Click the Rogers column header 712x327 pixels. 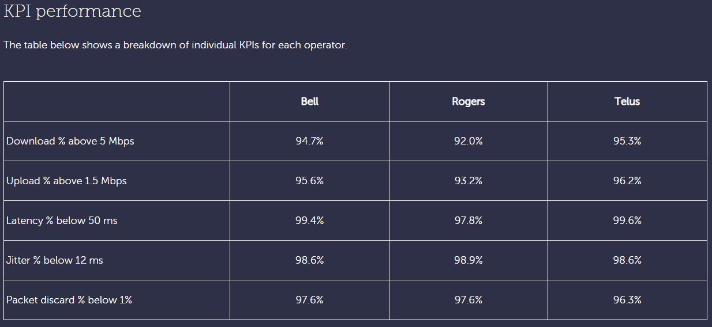coord(468,101)
